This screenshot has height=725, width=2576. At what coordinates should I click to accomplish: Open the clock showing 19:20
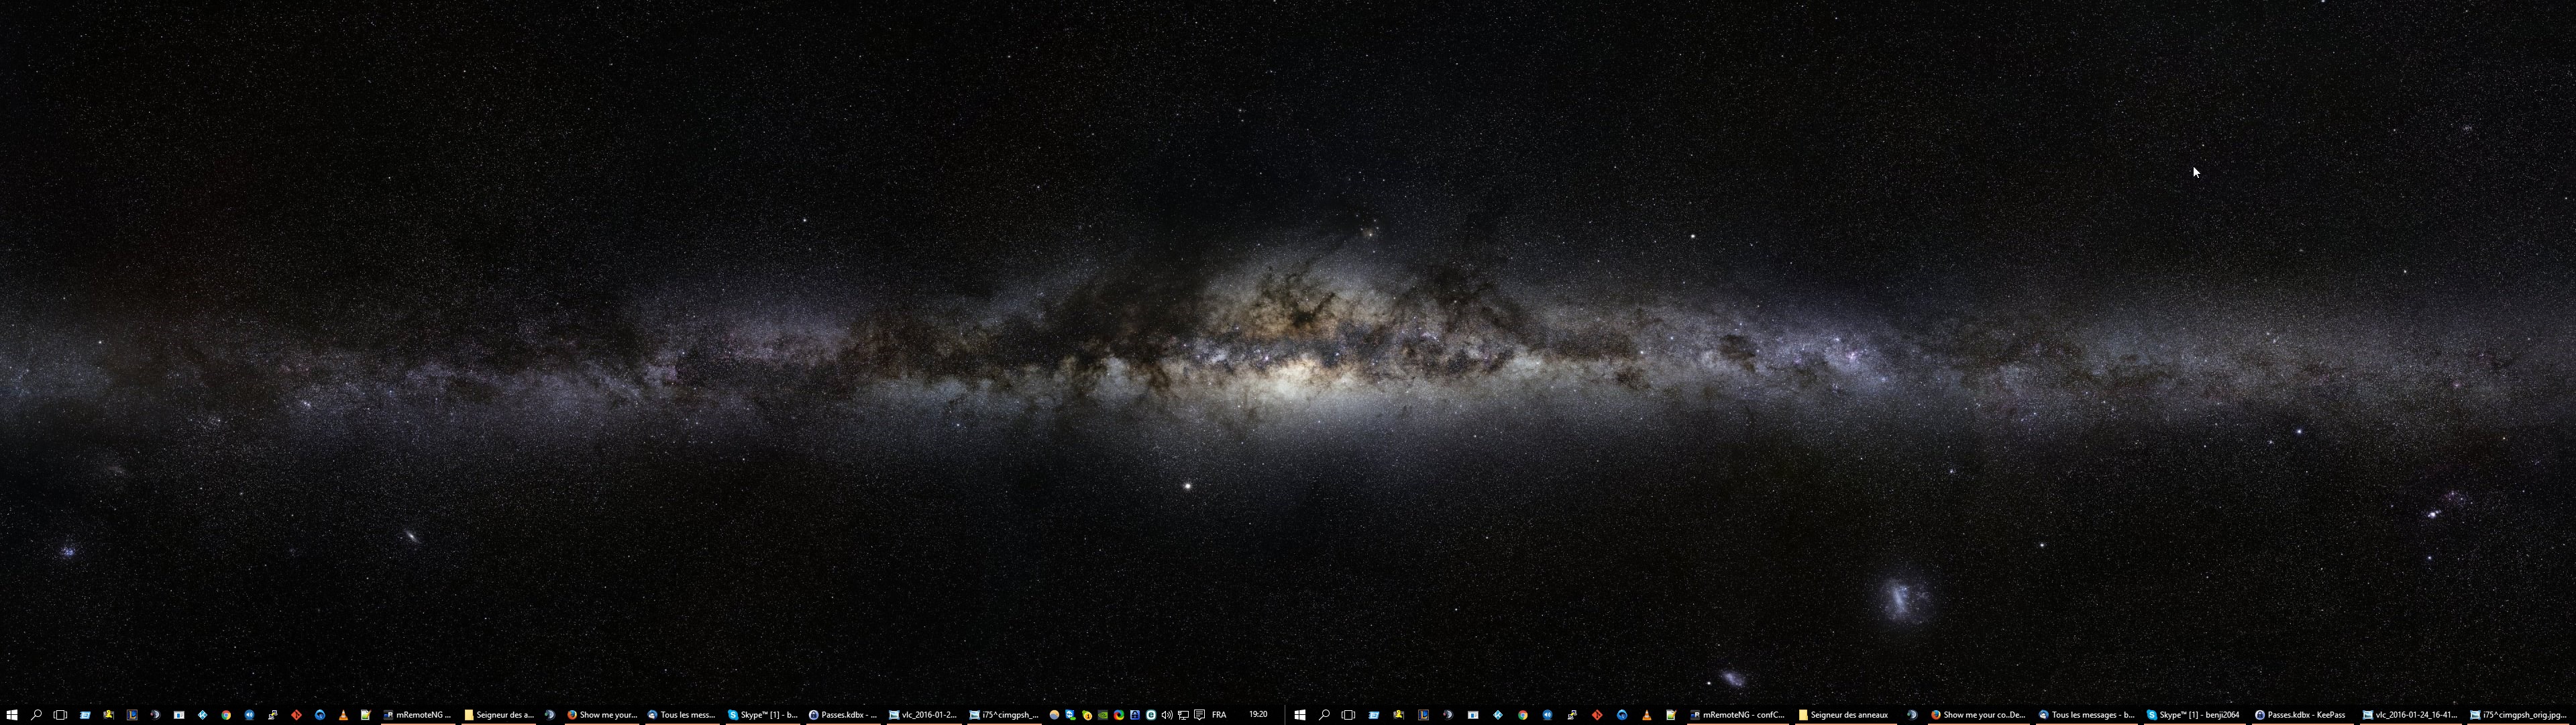coord(1259,714)
